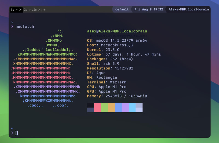The height and width of the screenshot is (143, 219).
Task: Click the cyan color block in palette
Action: click(132, 108)
